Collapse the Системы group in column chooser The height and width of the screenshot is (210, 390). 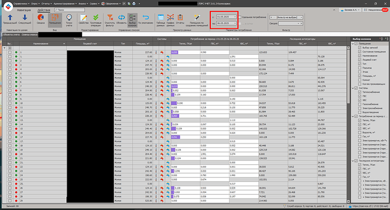(353, 88)
